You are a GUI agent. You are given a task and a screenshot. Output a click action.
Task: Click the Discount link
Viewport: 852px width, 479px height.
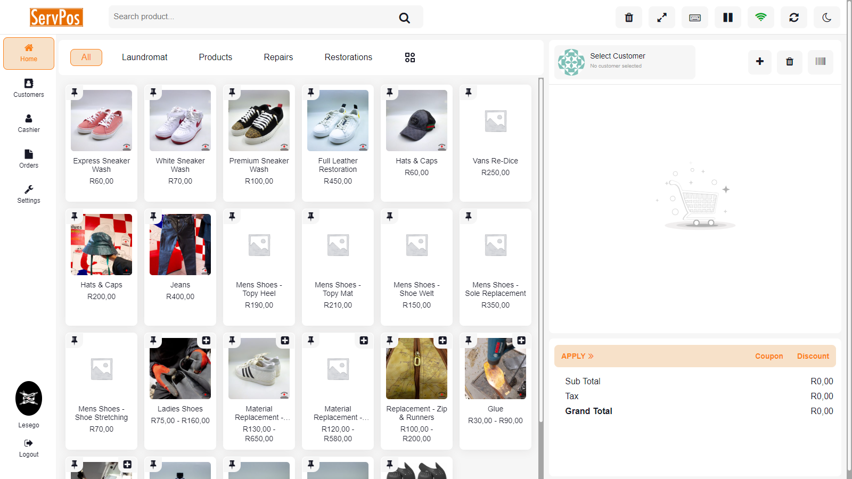point(813,356)
